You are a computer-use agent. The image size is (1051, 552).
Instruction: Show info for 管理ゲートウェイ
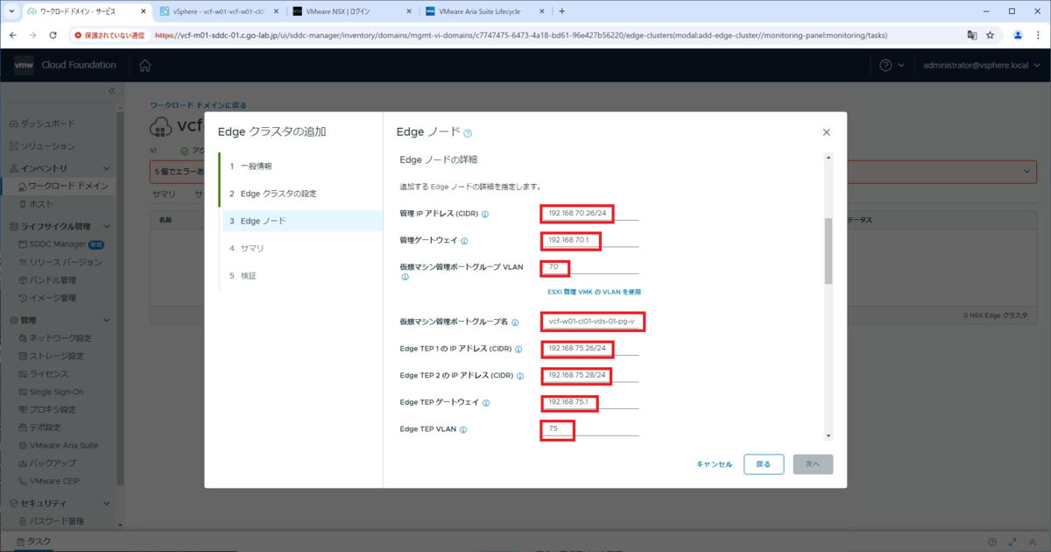pos(464,241)
